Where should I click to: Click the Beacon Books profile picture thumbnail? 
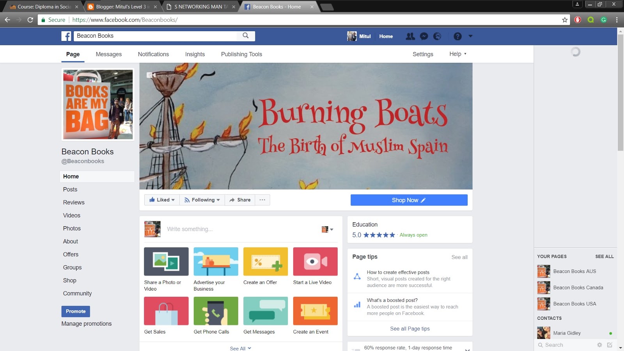click(x=98, y=105)
